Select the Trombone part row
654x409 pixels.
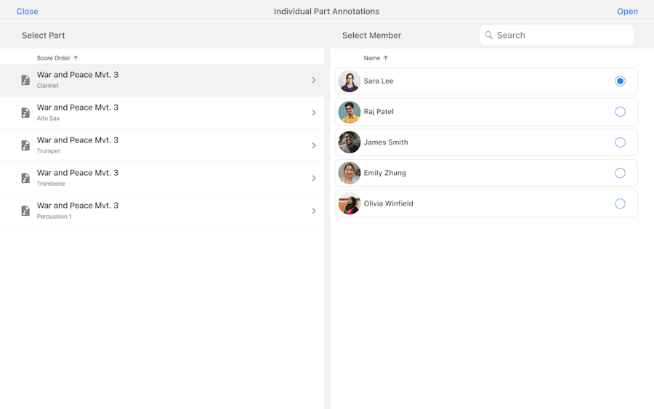coord(161,178)
